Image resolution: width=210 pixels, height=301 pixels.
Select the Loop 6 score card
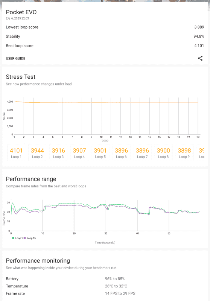pos(121,152)
